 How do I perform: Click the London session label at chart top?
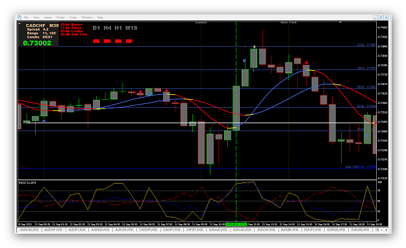(x=201, y=23)
